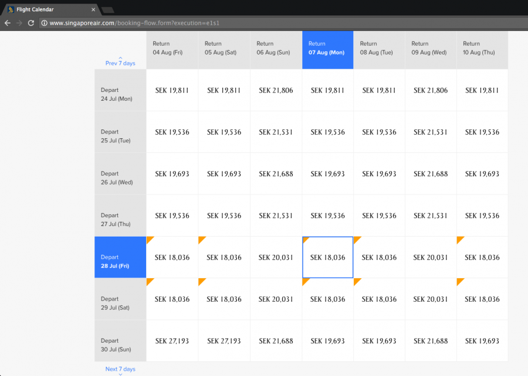The height and width of the screenshot is (376, 528).
Task: Pick 30 Jul depart, 06 Aug return SEK 21,688
Action: 276,341
